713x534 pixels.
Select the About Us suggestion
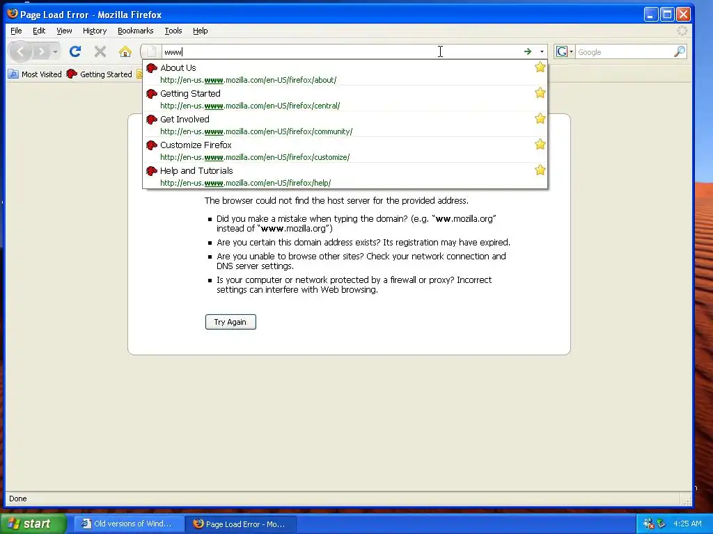(345, 72)
